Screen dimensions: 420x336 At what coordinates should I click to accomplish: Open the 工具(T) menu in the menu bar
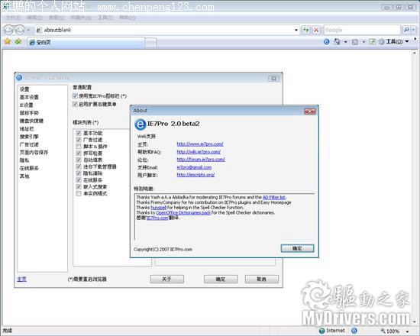click(105, 18)
